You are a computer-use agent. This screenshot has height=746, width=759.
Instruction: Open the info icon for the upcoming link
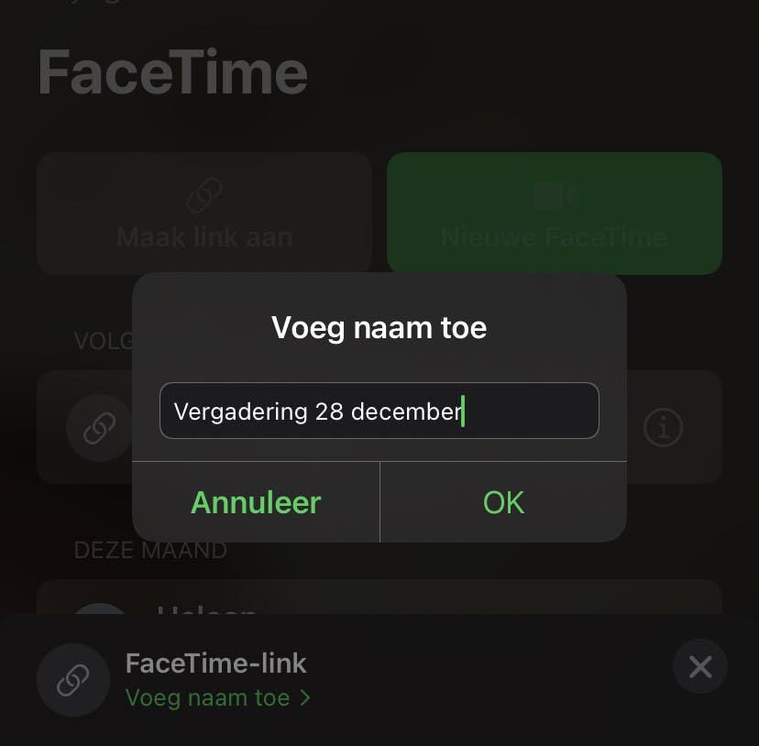coord(663,427)
